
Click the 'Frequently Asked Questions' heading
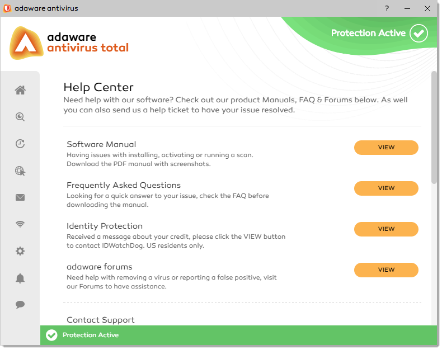[x=124, y=185]
